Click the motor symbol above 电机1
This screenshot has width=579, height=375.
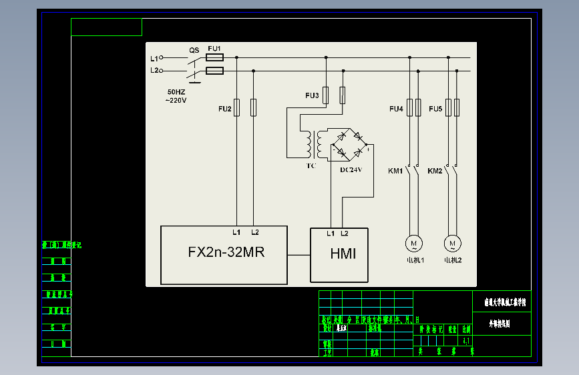(x=414, y=244)
